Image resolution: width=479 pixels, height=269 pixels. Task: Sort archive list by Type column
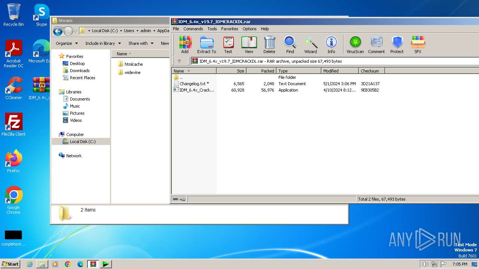299,71
